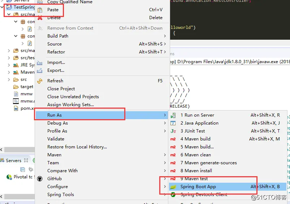The height and width of the screenshot is (204, 290).
Task: Choose Profile As in the context menu
Action: (102, 131)
